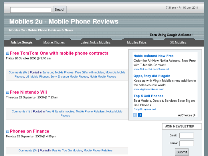Open Mobile Phone Retailers in Finance post
208x156 pixels.
pyautogui.click(x=98, y=151)
